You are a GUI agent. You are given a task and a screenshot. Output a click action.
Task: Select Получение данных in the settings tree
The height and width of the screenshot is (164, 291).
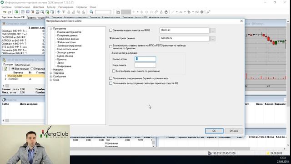coord(67,36)
